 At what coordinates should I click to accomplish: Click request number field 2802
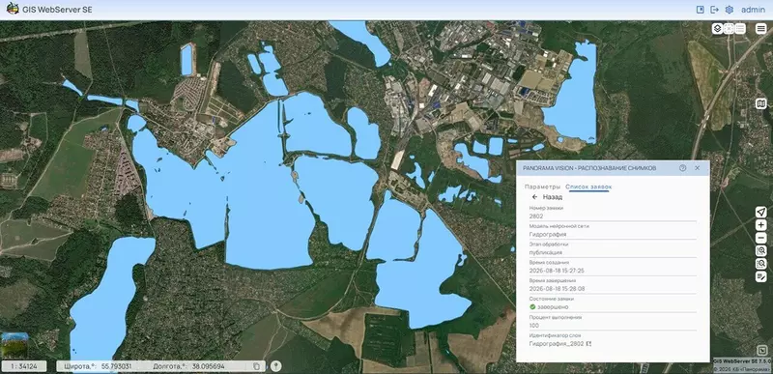tap(613, 216)
